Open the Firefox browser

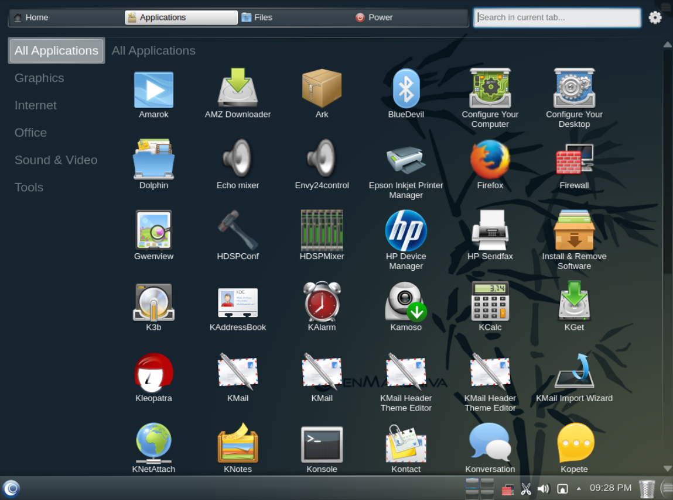(490, 160)
